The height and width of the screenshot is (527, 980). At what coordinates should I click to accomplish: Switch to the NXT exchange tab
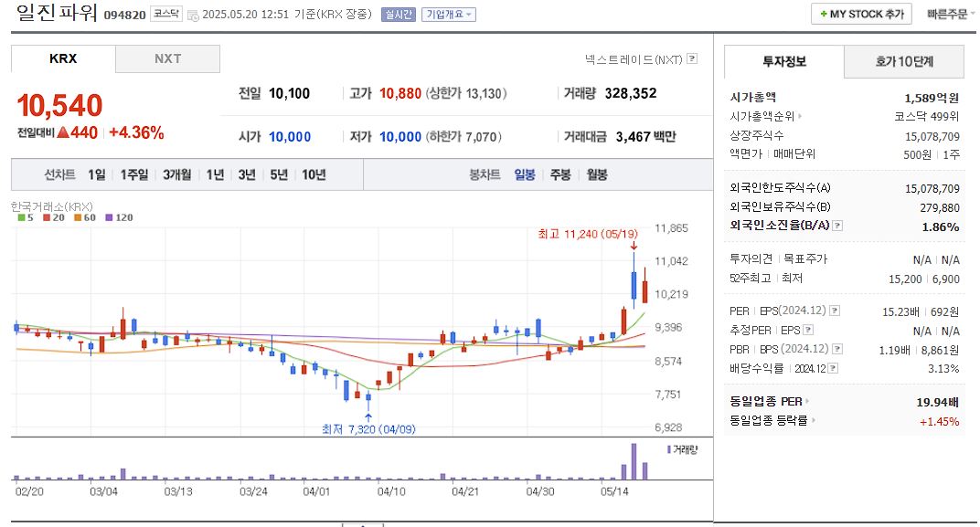(168, 58)
